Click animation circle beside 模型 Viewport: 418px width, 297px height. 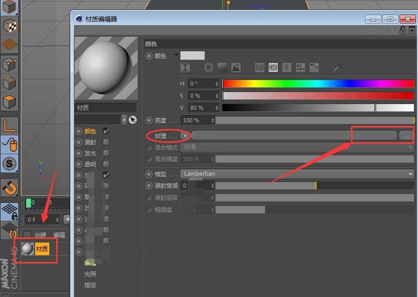pos(149,174)
